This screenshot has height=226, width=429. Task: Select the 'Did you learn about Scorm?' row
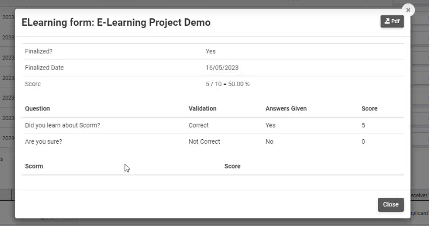click(213, 126)
